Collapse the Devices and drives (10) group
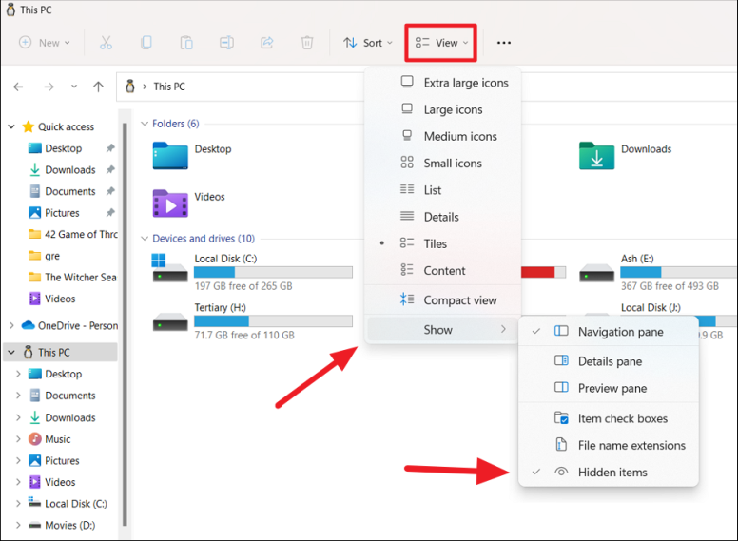This screenshot has height=541, width=738. [145, 239]
